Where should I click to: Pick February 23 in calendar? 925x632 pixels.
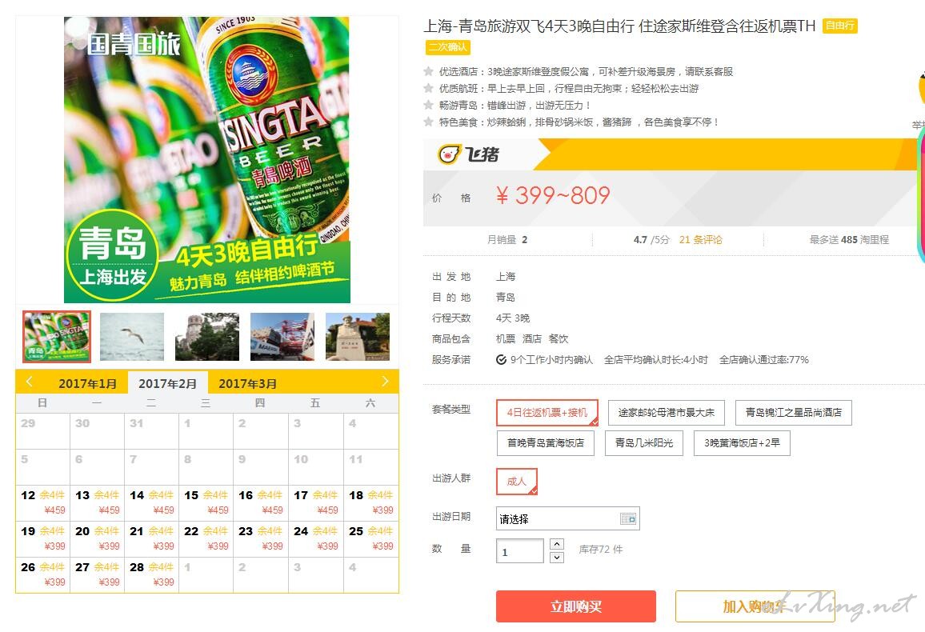pos(261,539)
